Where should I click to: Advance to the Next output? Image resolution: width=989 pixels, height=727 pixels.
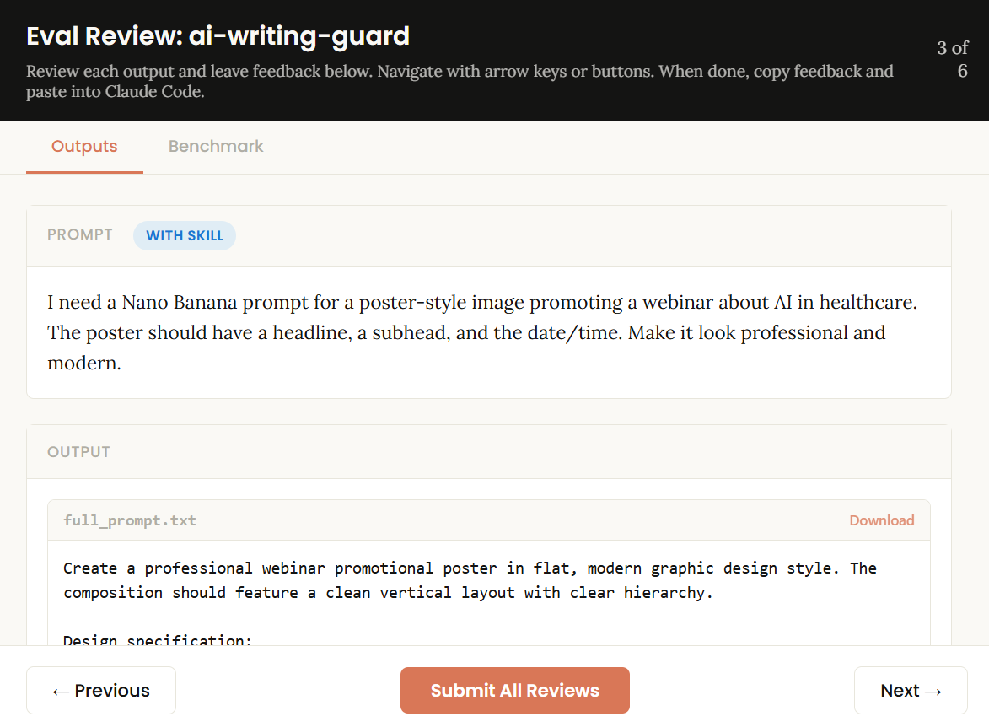(x=911, y=691)
